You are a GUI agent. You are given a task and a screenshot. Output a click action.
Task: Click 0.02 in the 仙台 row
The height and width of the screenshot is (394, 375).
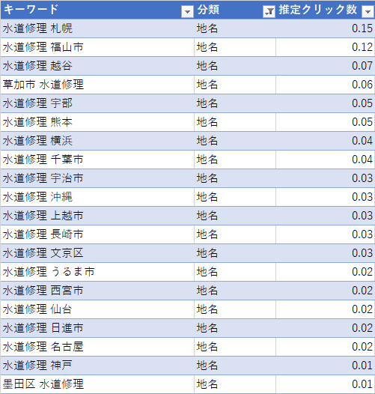[x=362, y=309]
